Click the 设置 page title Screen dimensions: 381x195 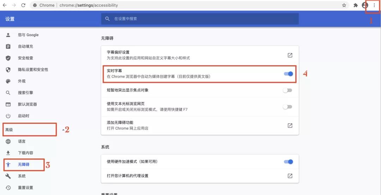[10, 19]
